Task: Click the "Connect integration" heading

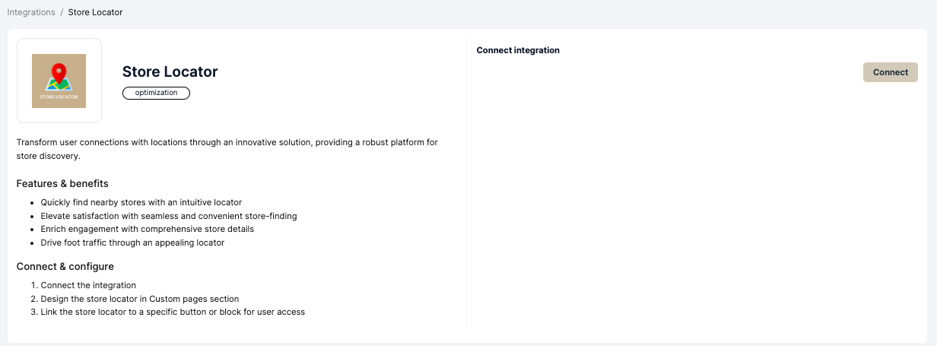Action: [518, 50]
